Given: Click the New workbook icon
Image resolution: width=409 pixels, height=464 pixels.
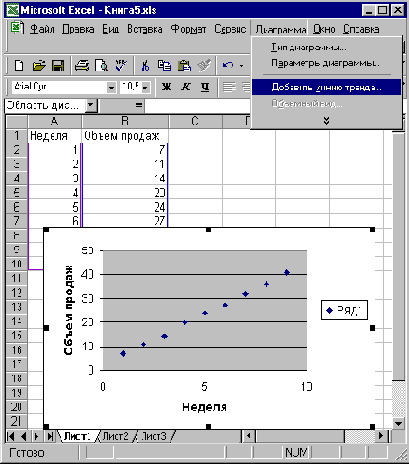Looking at the screenshot, I should (x=20, y=65).
